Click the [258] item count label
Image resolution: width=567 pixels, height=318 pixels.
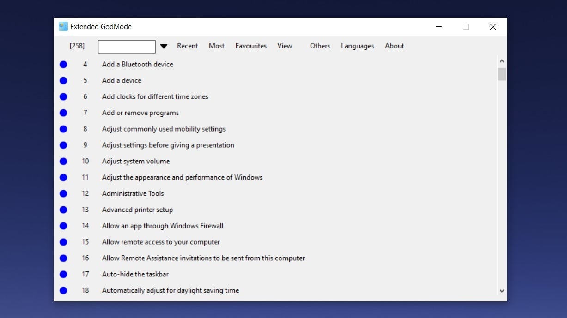77,46
